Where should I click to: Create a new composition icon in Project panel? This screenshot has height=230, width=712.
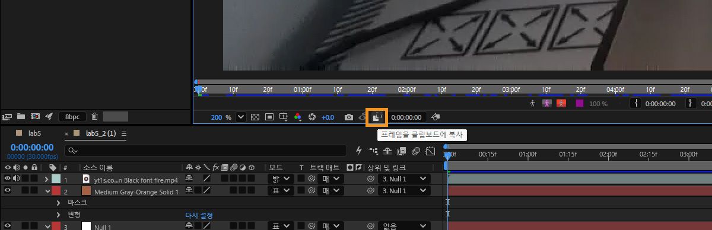pos(35,117)
